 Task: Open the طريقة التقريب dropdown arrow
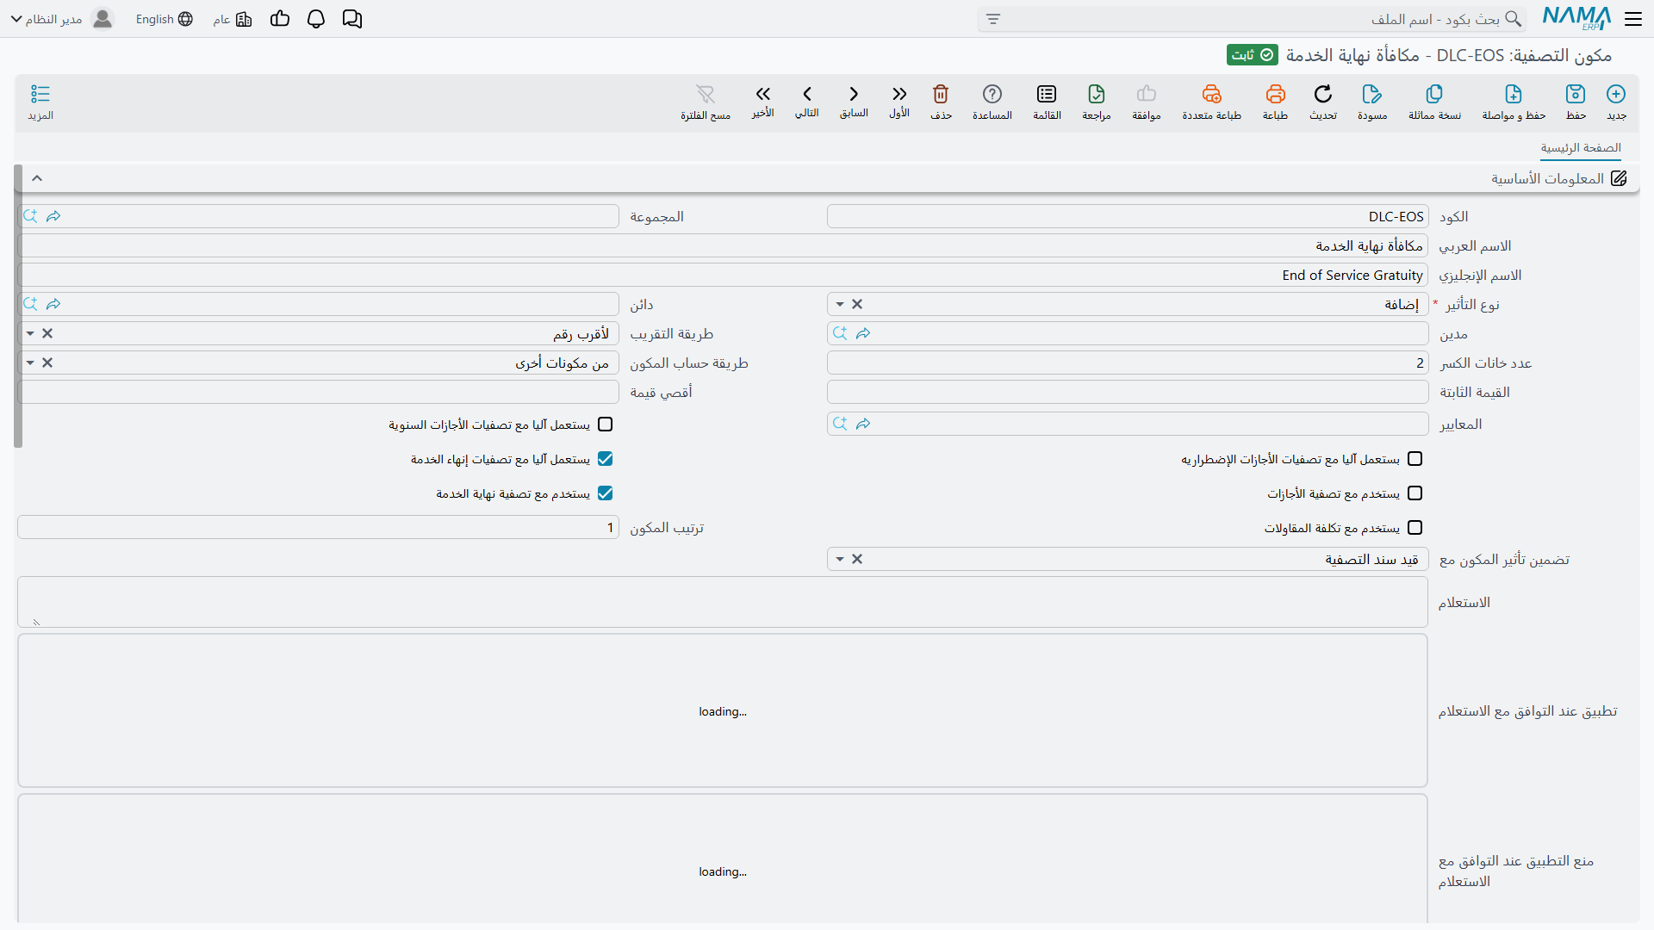click(x=30, y=334)
